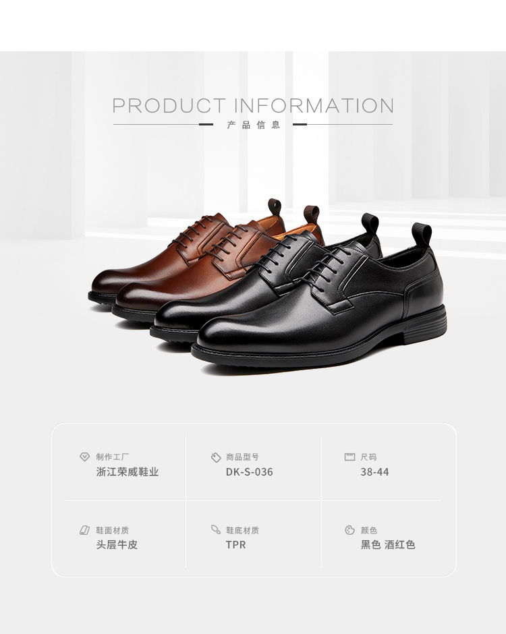Click the leather icon beside 鞋面材质
Screen dimensions: 506x634
click(x=84, y=530)
